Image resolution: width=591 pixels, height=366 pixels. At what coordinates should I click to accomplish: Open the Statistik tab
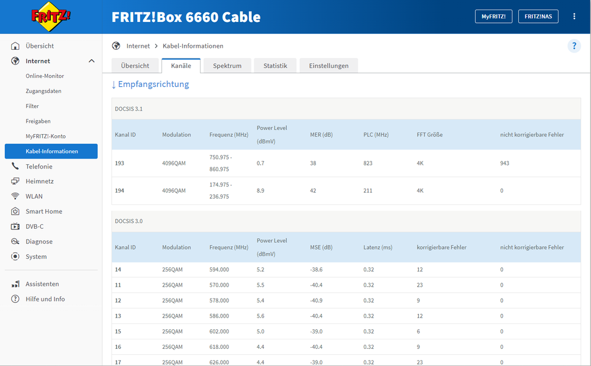click(275, 66)
